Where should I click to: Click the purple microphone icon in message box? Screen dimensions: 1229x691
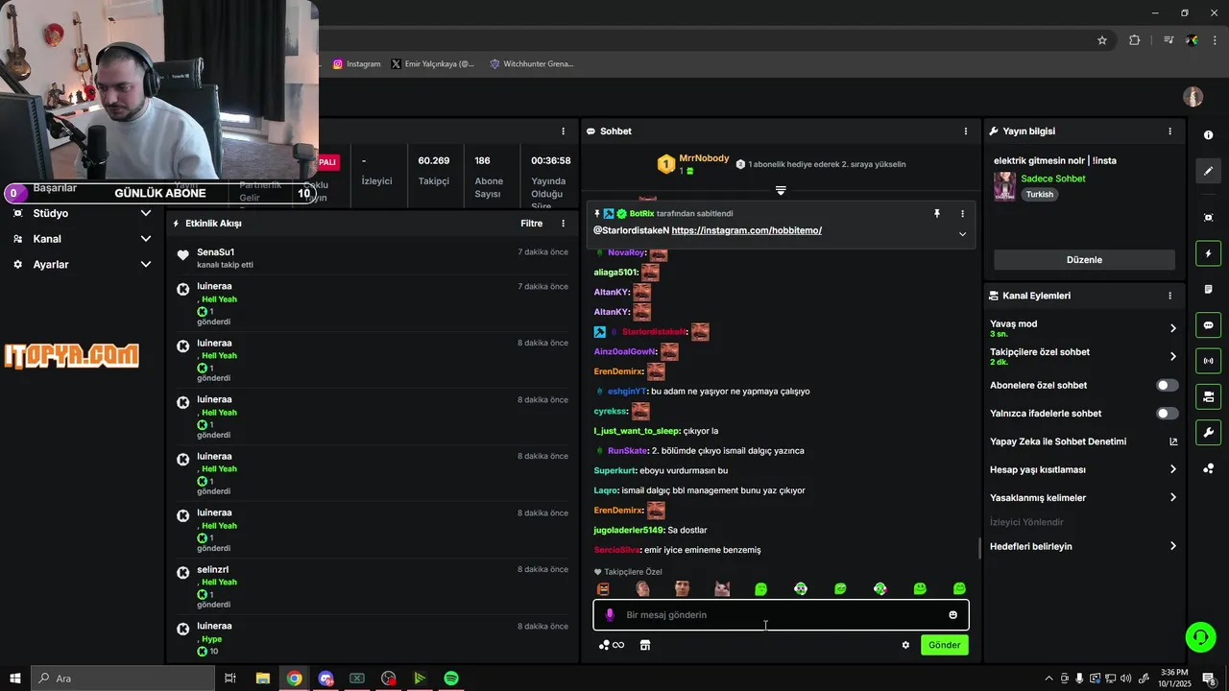pyautogui.click(x=609, y=615)
